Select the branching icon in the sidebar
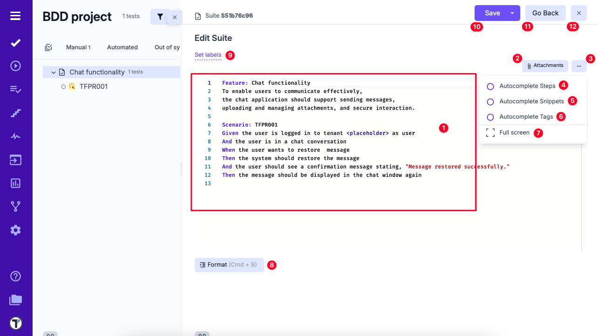The width and height of the screenshot is (598, 336). (x=15, y=207)
